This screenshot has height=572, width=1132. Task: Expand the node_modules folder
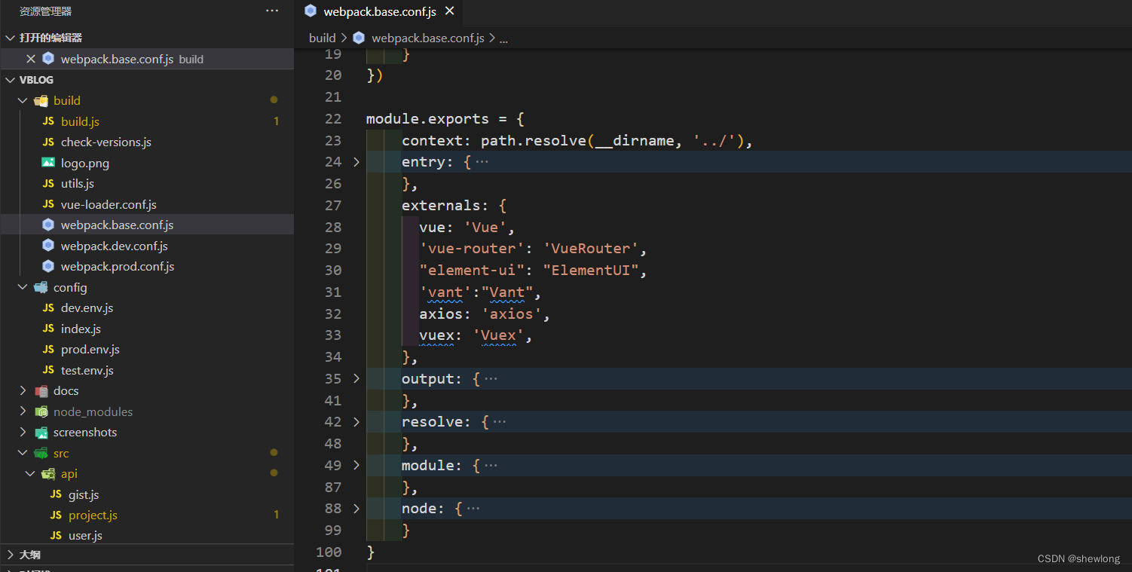click(x=23, y=411)
